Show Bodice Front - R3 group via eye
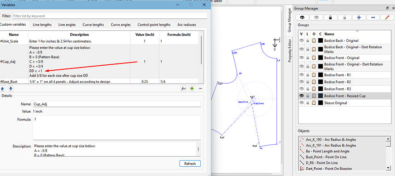The image size is (395, 176). pos(301,89)
